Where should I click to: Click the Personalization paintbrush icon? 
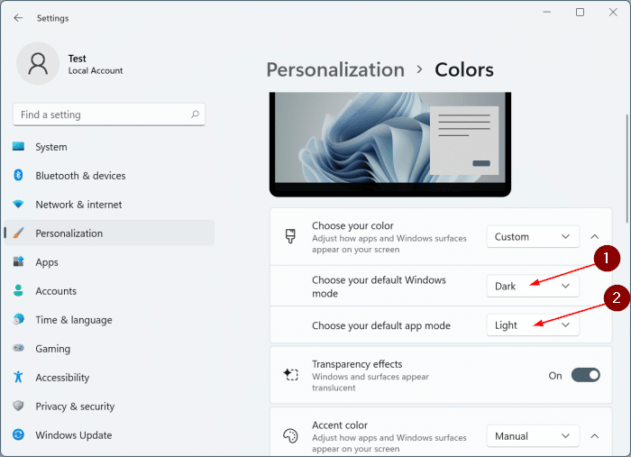tap(18, 233)
